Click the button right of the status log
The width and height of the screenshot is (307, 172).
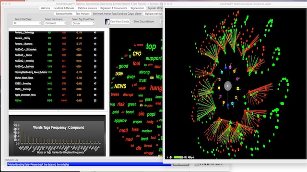point(181,164)
